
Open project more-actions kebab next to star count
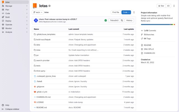(x=174, y=6)
